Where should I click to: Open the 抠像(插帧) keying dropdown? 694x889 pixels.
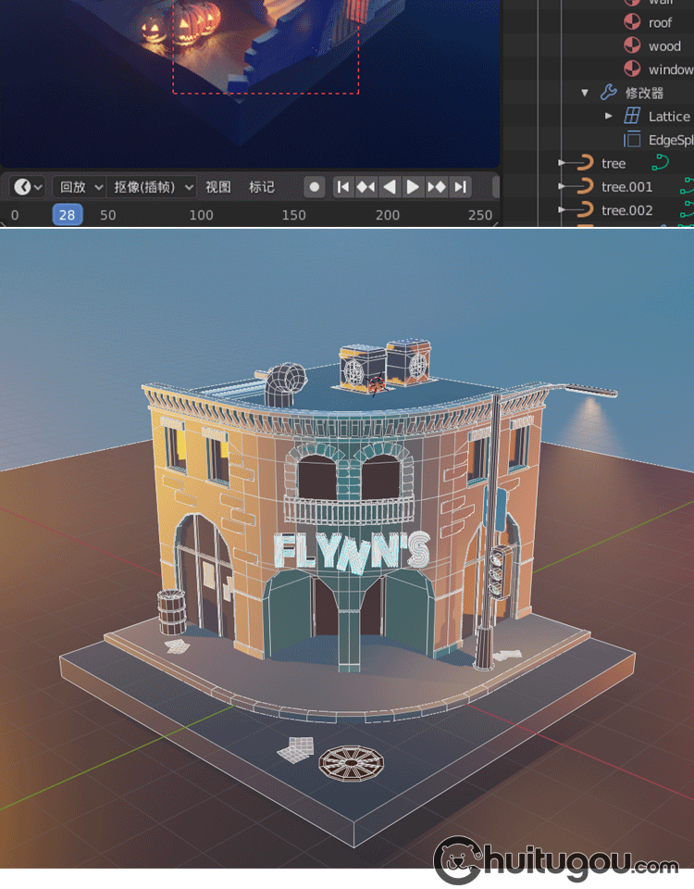[x=153, y=187]
